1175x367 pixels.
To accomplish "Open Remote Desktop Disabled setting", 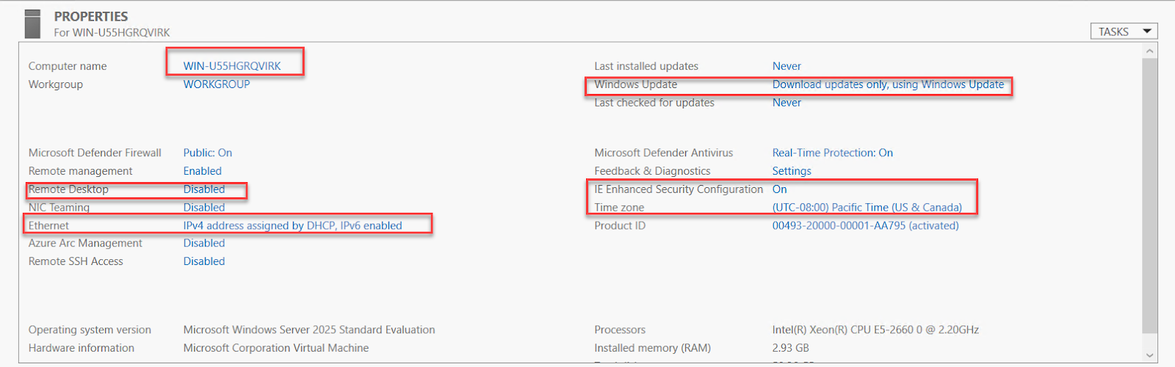I will (x=204, y=189).
